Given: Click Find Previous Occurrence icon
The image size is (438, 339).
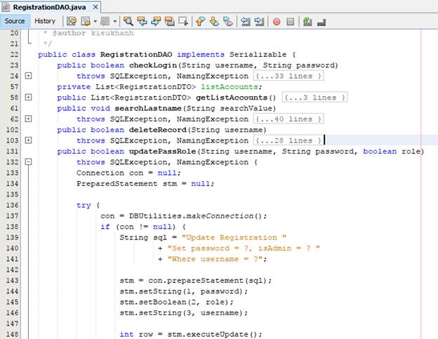Looking at the screenshot, I should tap(142, 21).
